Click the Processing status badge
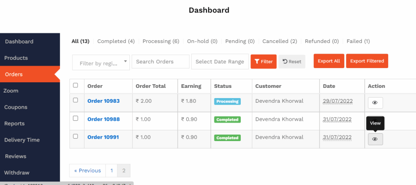Screen dimensions: 416x185 coord(227,101)
